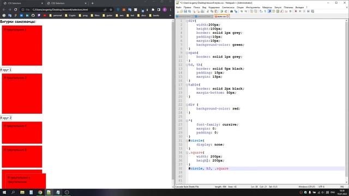
Task: Open the Макросы menu in Notepad++
Action: click(x=267, y=7)
